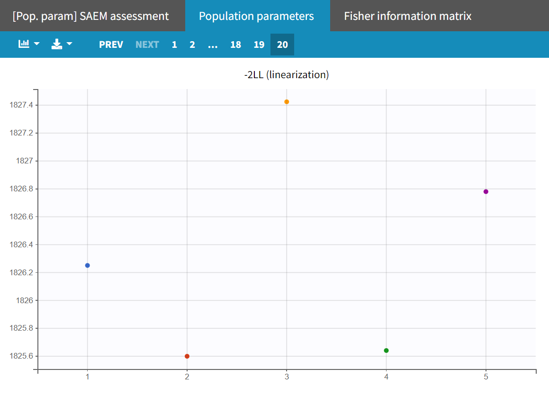Open the Fisher information matrix tab
549x396 pixels.
[x=407, y=16]
